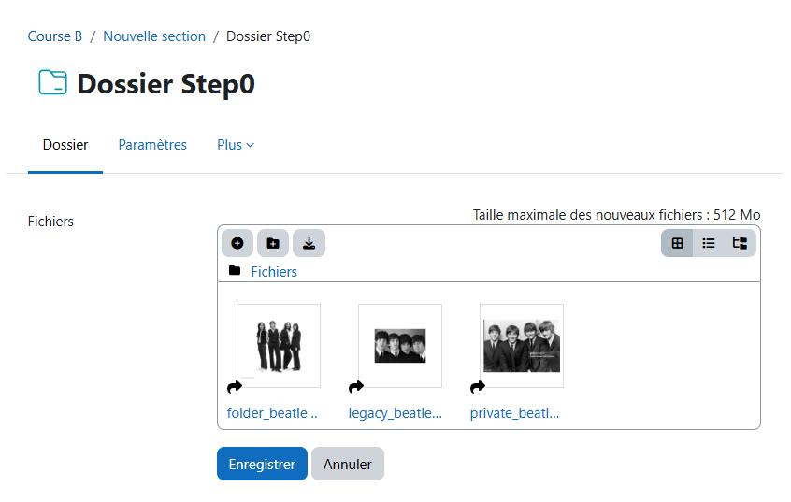Screen dimensions: 791x502
Task: Switch to icon grid view
Action: [677, 243]
